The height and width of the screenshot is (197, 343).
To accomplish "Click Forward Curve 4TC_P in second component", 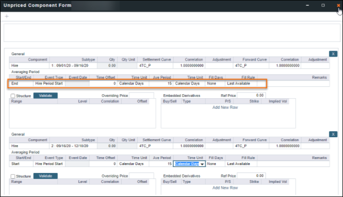I will tap(251, 146).
